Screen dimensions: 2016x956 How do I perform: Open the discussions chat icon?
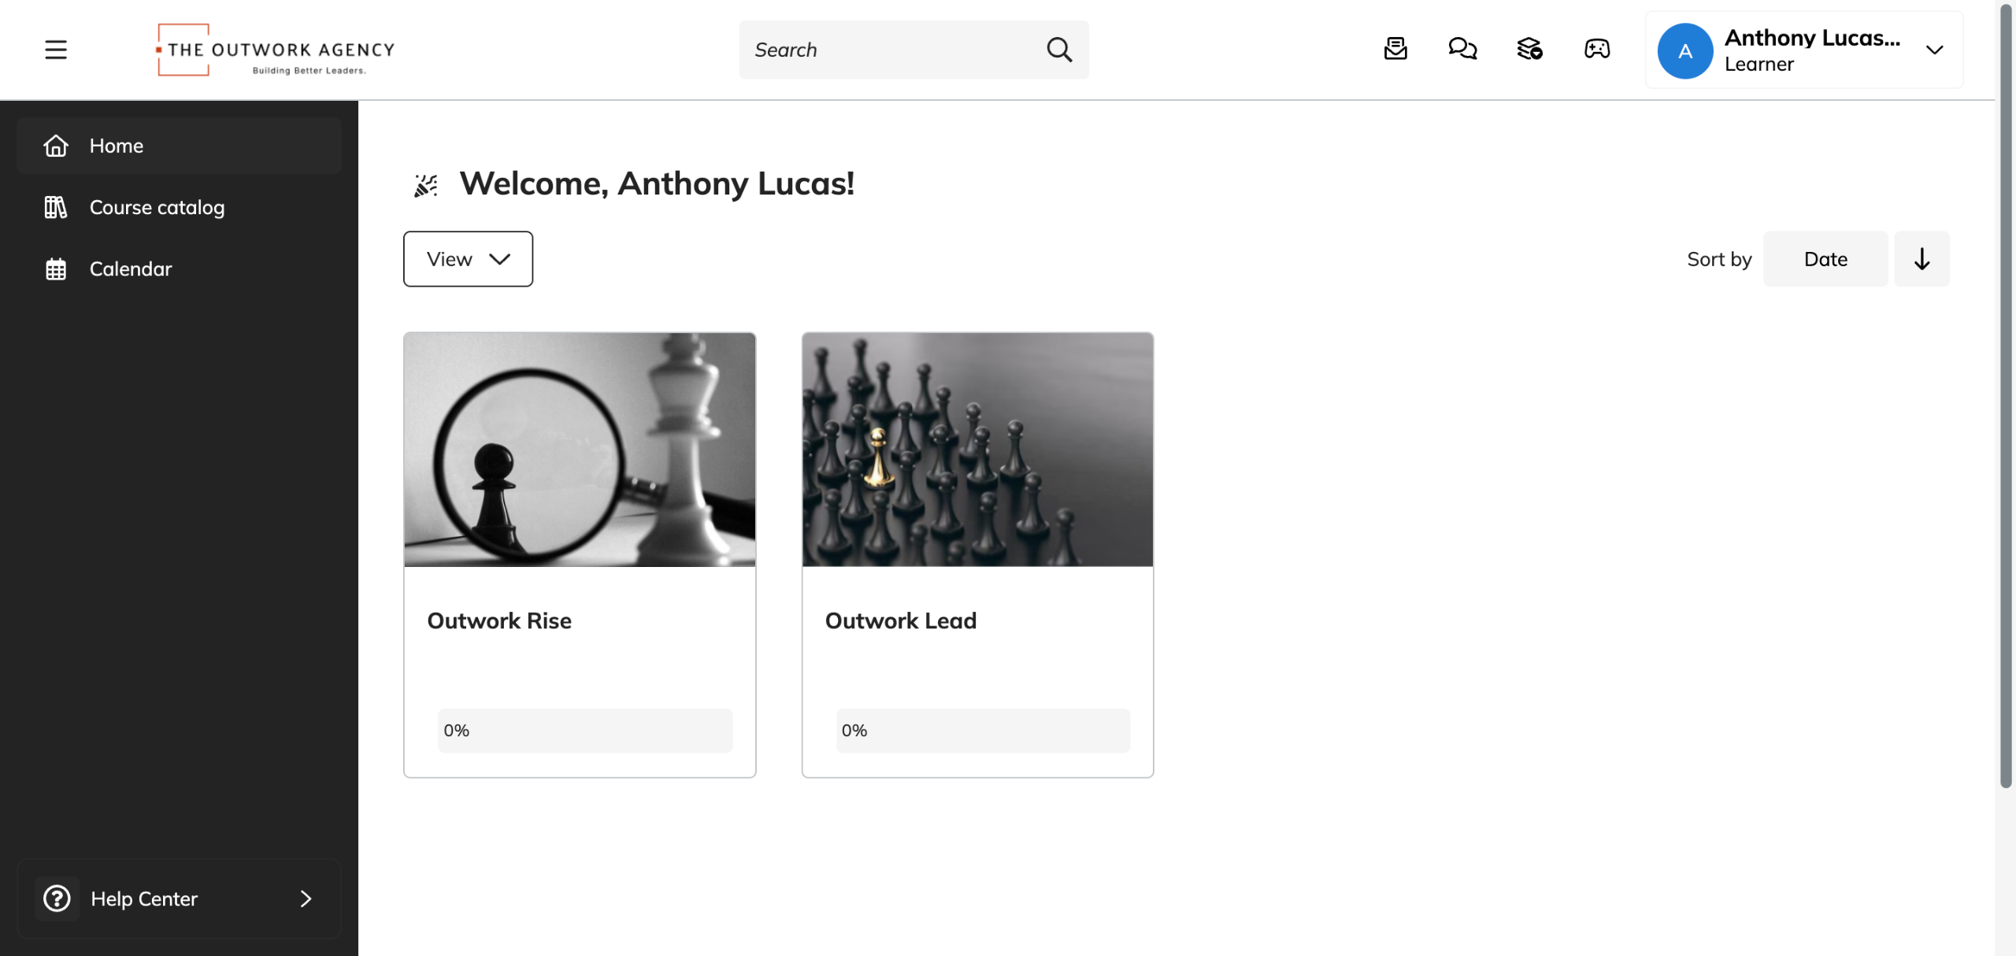click(x=1462, y=50)
